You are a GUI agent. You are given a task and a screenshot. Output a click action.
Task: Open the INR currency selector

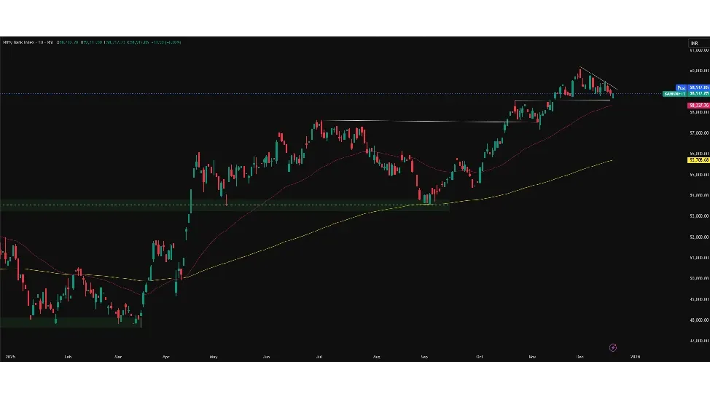698,44
